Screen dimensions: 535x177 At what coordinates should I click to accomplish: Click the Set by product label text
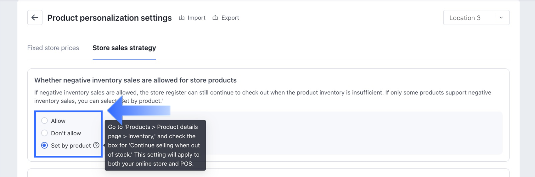[x=71, y=146]
